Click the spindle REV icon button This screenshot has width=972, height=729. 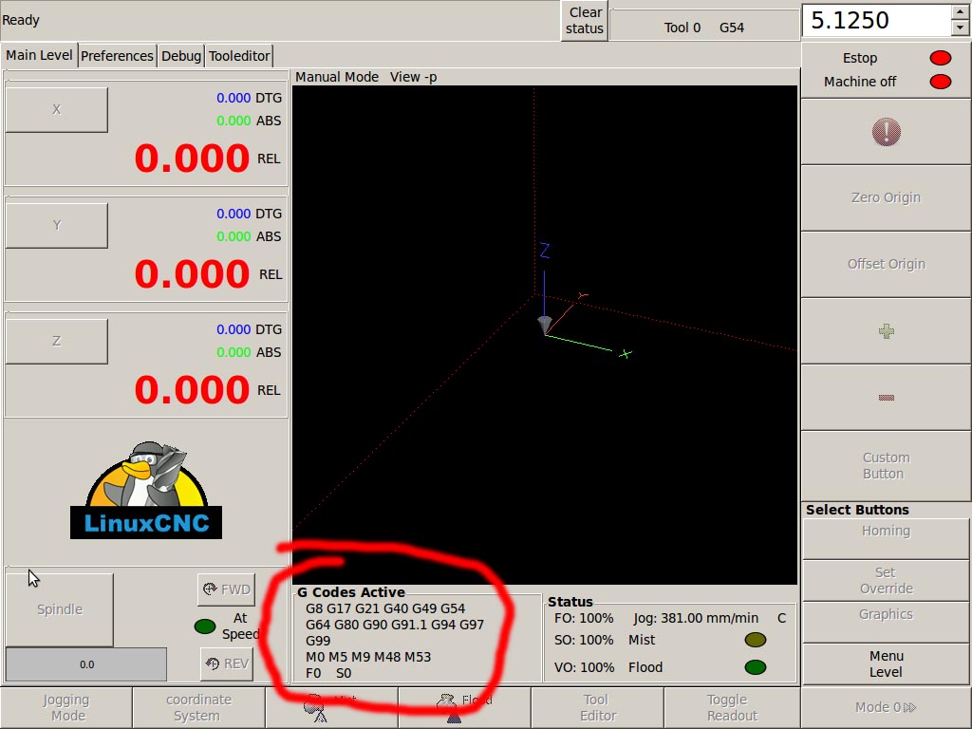[226, 664]
